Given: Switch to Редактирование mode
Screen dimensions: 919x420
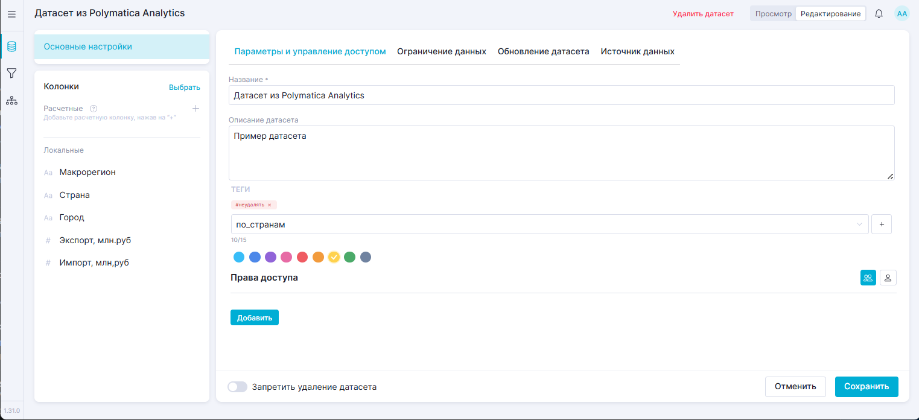Looking at the screenshot, I should pos(830,14).
